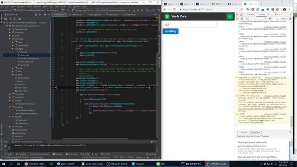297x167 pixels.
Task: Collapse the pages folder in the tree
Action: [x=13, y=49]
